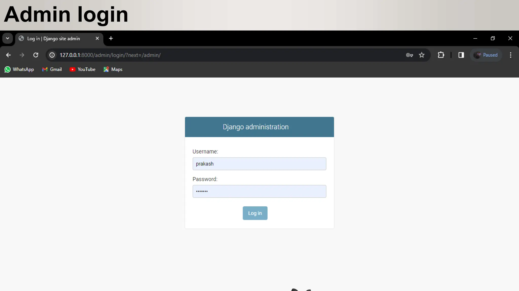
Task: Close the Django site admin tab
Action: click(97, 38)
